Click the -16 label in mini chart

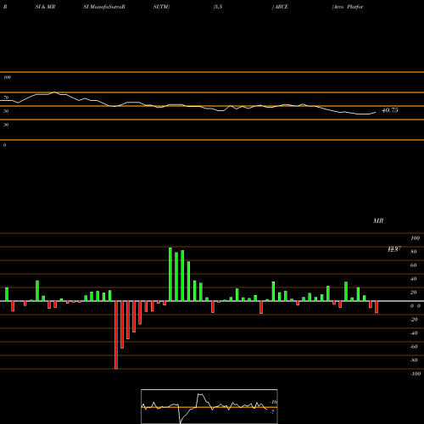point(274,402)
